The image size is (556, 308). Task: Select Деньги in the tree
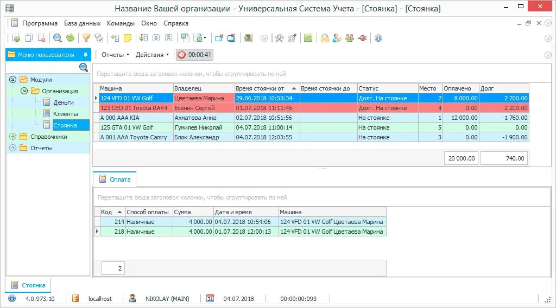pyautogui.click(x=64, y=102)
